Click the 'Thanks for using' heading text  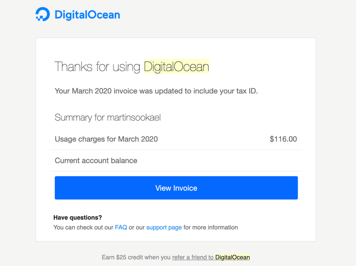pos(97,67)
